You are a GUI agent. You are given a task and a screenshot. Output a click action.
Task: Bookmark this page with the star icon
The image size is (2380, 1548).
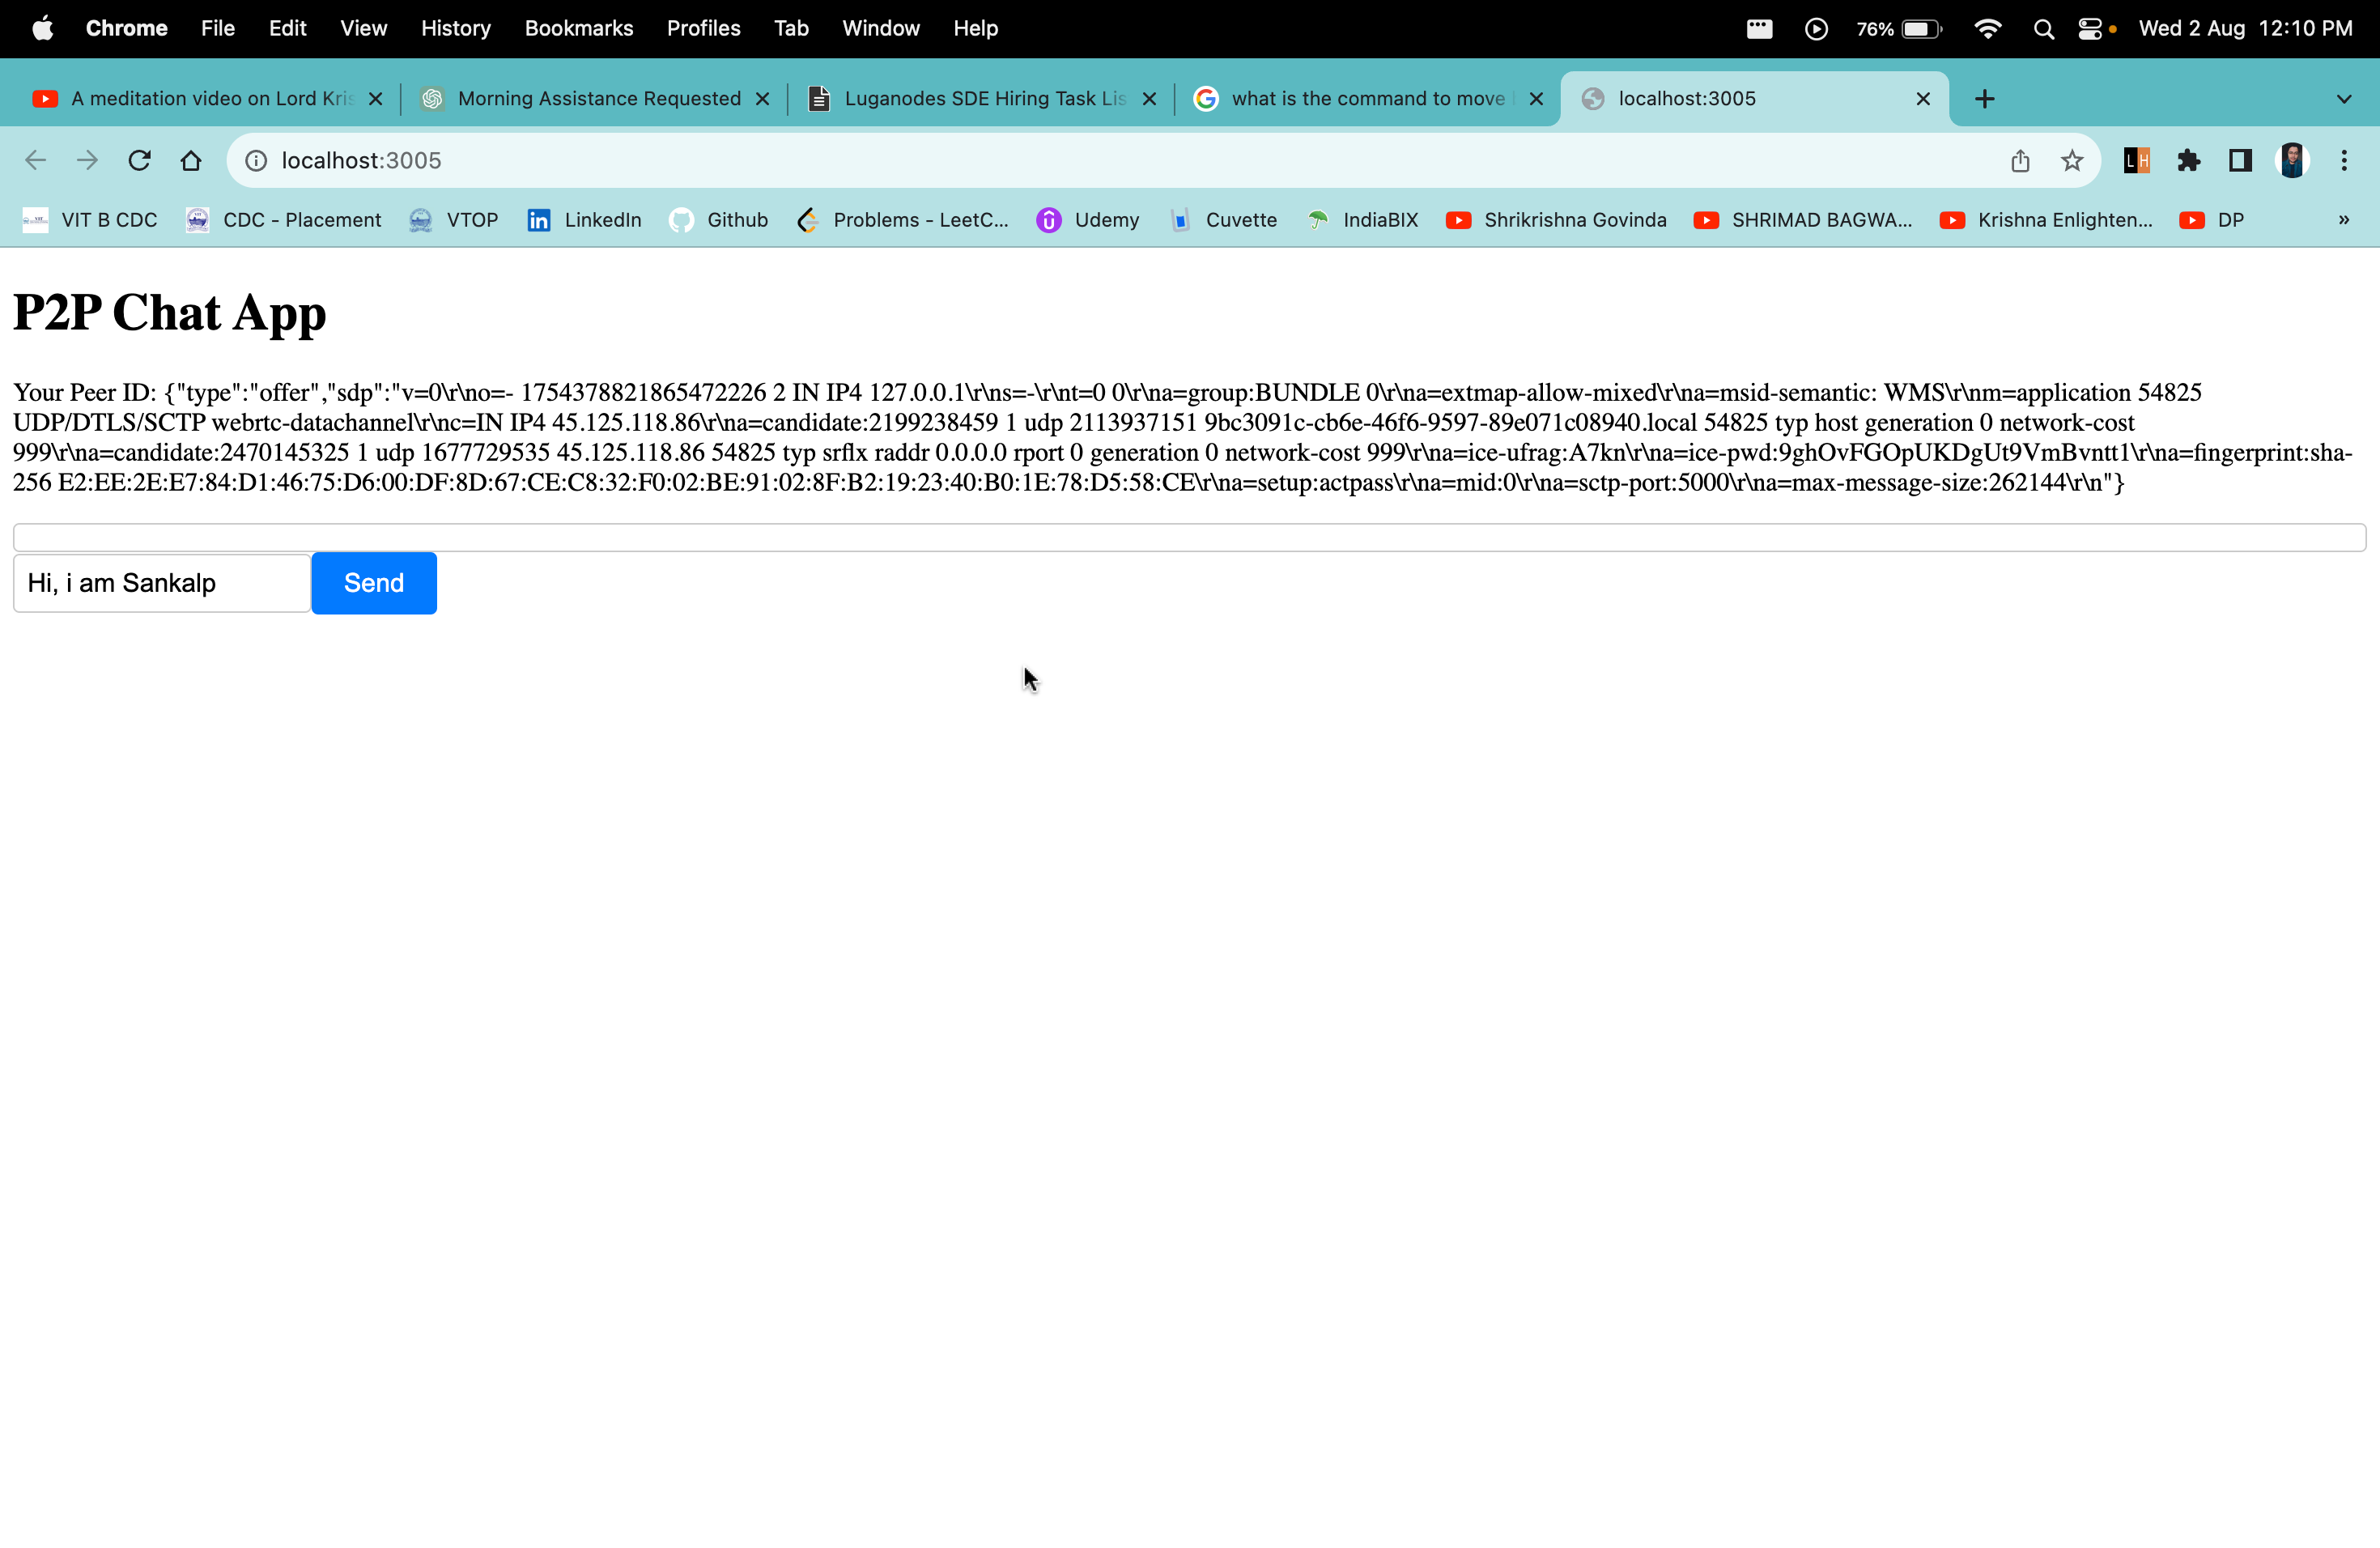coord(2072,160)
